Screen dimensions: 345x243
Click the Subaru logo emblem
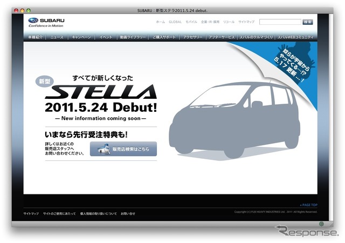[33, 21]
